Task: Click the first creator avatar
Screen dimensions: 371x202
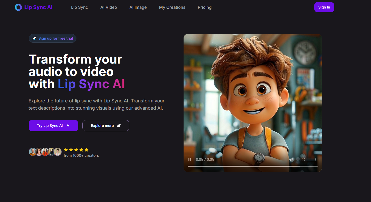Action: point(33,152)
